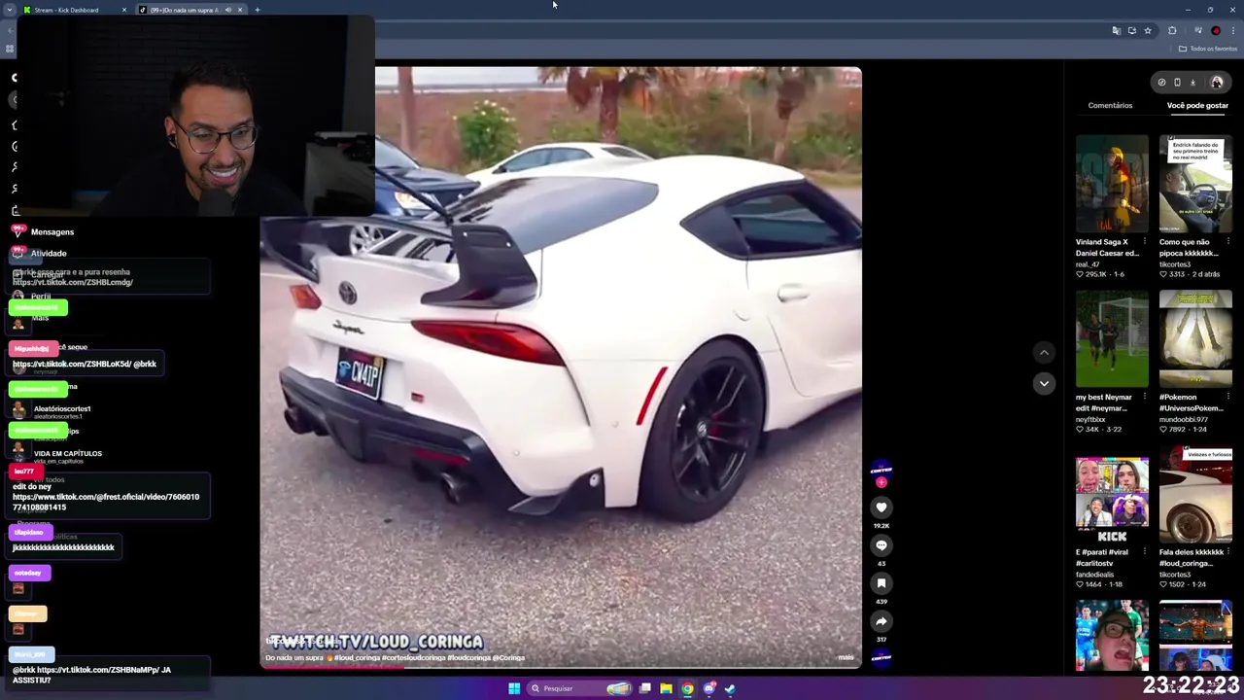Open the Chrome profile avatar button

[x=1216, y=30]
